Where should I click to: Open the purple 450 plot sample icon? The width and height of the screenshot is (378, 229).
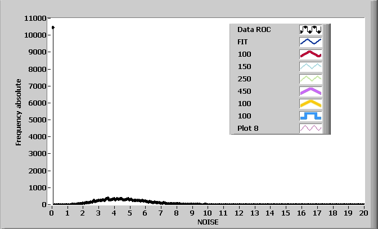pos(310,91)
